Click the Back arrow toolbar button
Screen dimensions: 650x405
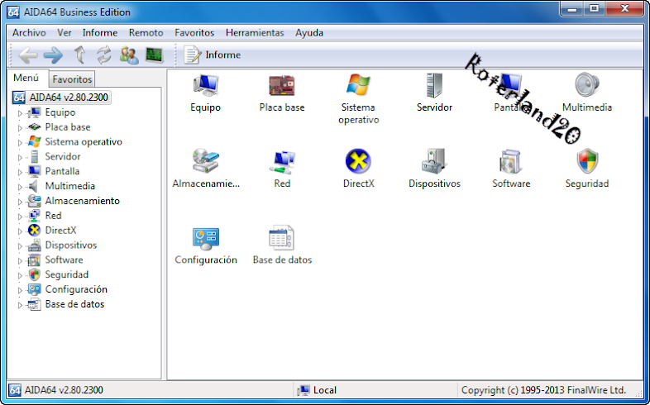pyautogui.click(x=28, y=55)
